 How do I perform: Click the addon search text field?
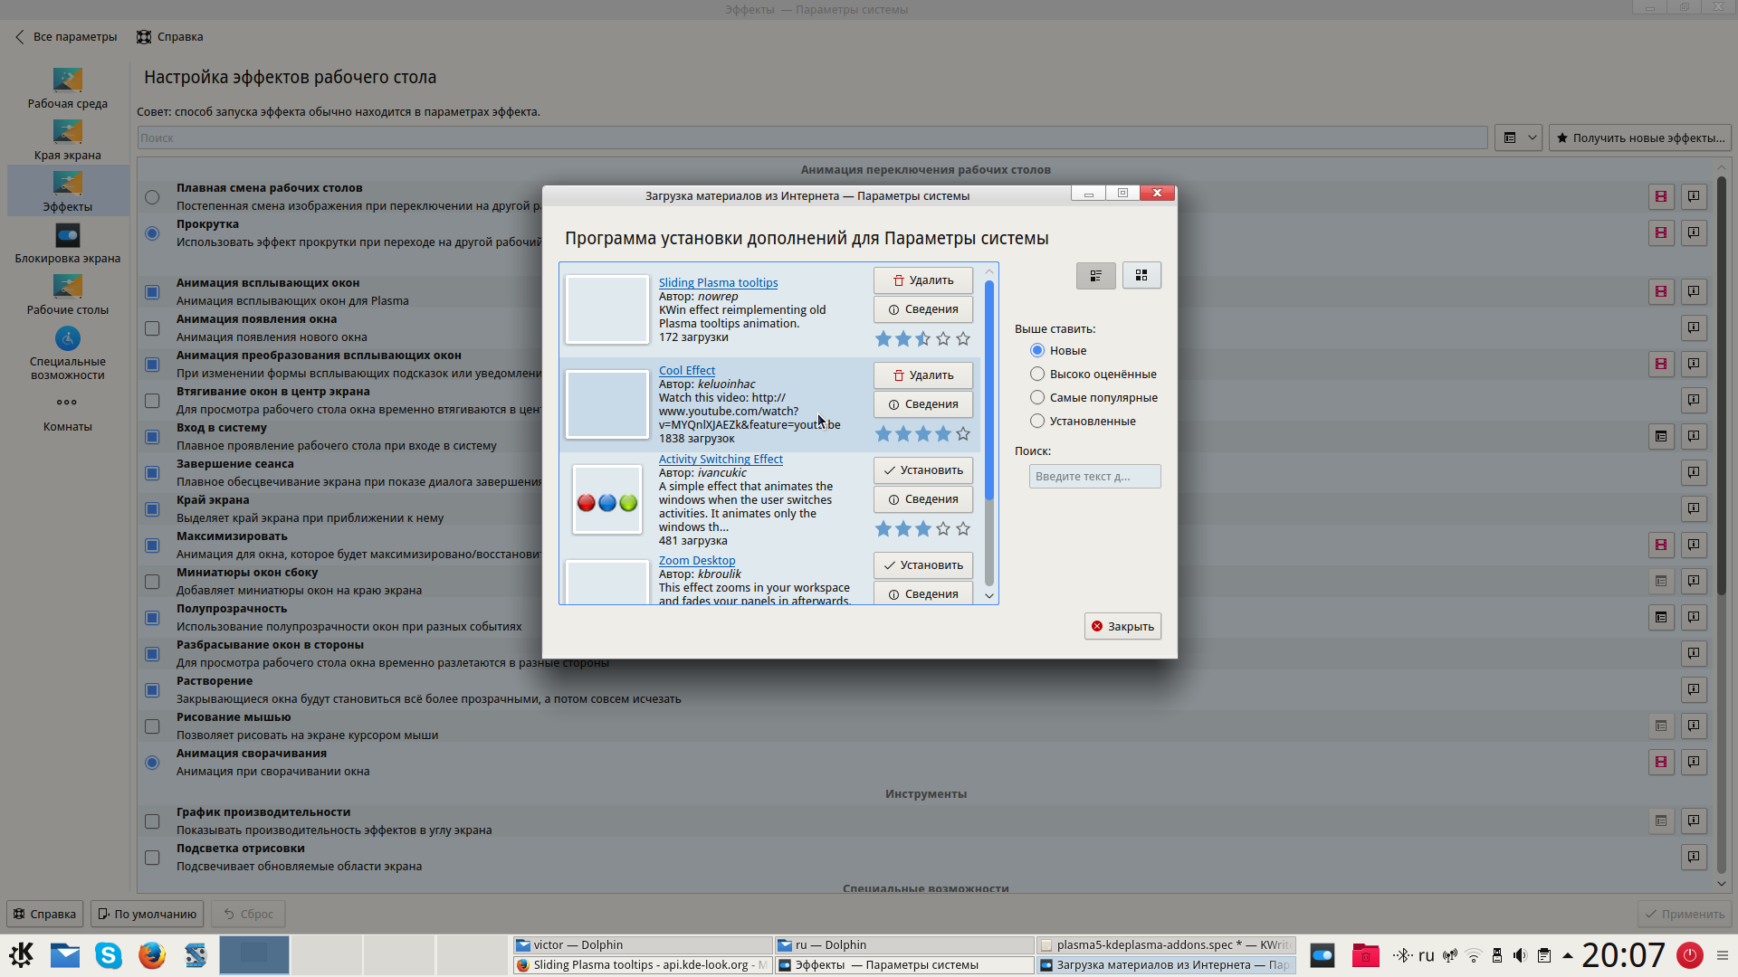click(x=1093, y=477)
